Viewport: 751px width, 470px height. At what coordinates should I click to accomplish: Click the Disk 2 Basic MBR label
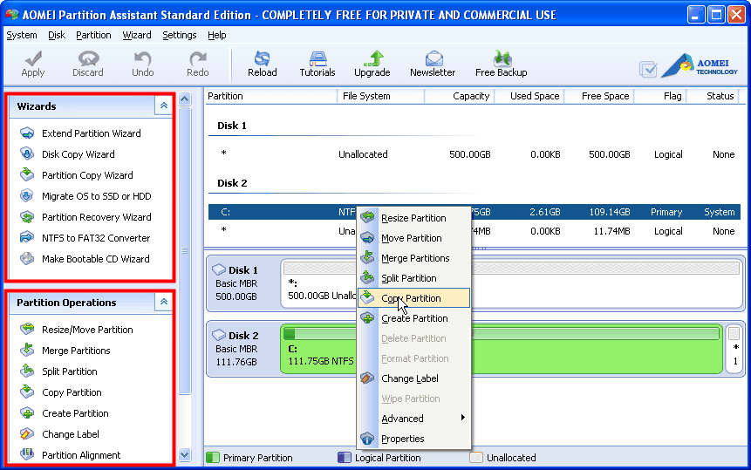[236, 349]
